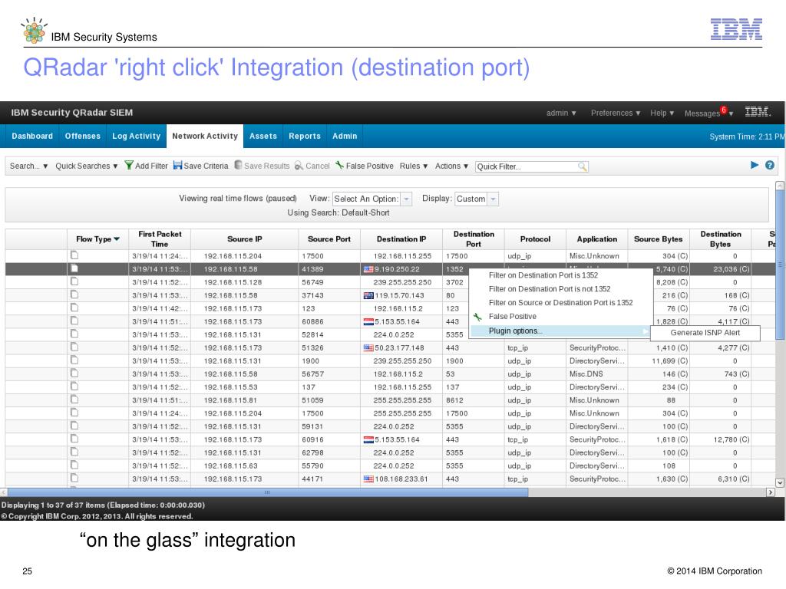Switch to the Reports tab
This screenshot has height=589, width=786.
(305, 137)
